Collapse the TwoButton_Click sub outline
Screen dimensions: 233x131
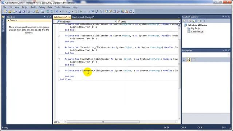coord(59,36)
